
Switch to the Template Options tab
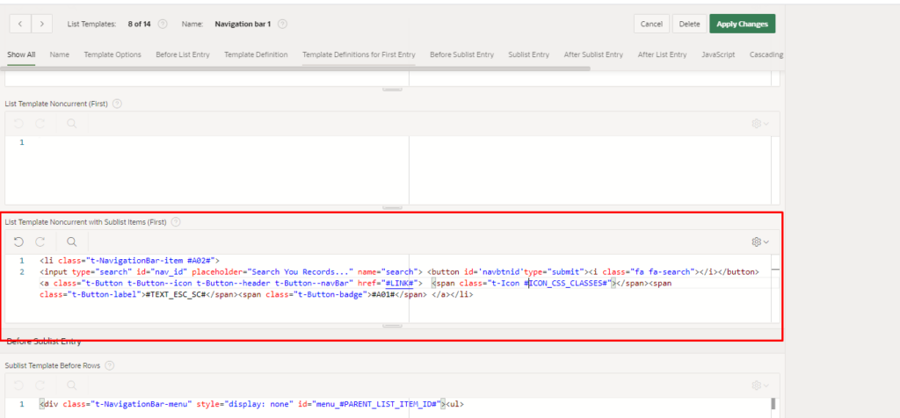pyautogui.click(x=112, y=54)
